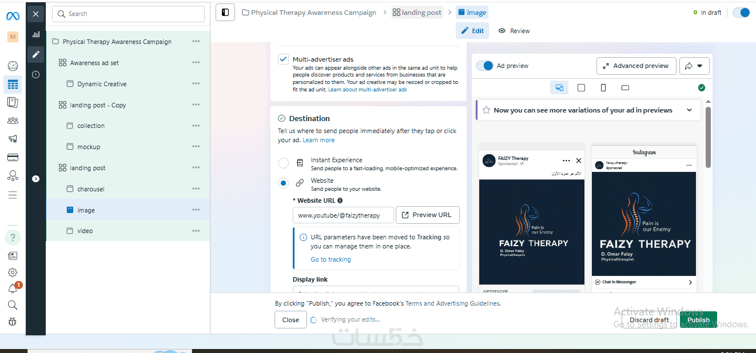Open the bar chart insights icon

coord(36,34)
